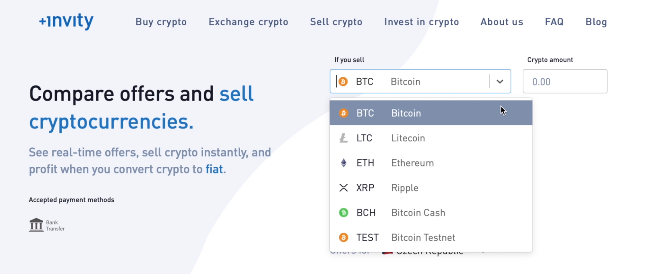The image size is (645, 274).
Task: Select the Bitcoin Cash green icon
Action: (x=343, y=213)
